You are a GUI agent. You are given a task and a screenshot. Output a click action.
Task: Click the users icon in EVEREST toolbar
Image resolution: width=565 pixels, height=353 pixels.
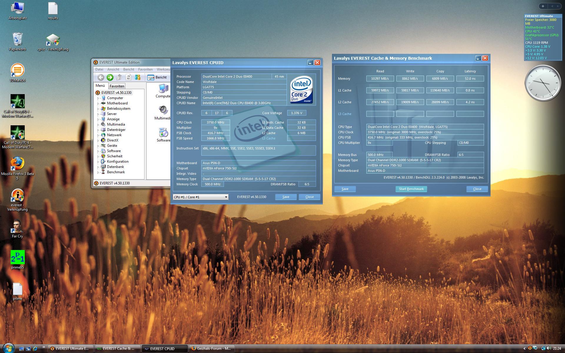click(x=137, y=77)
